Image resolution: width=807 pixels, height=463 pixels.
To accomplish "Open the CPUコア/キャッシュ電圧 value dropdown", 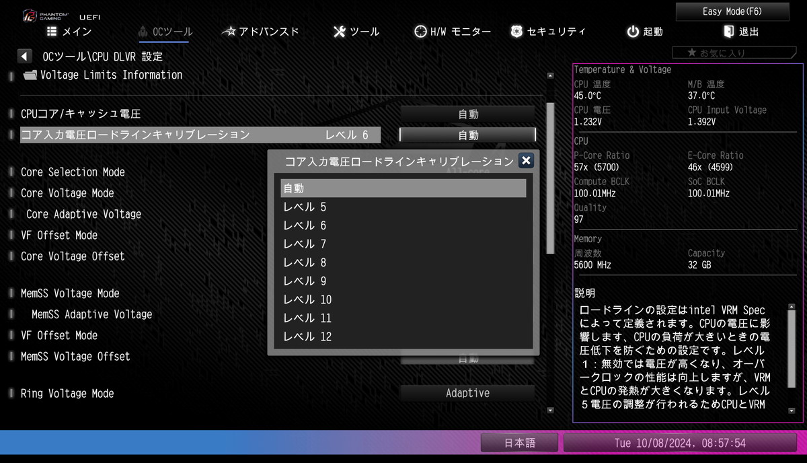I will pyautogui.click(x=468, y=114).
